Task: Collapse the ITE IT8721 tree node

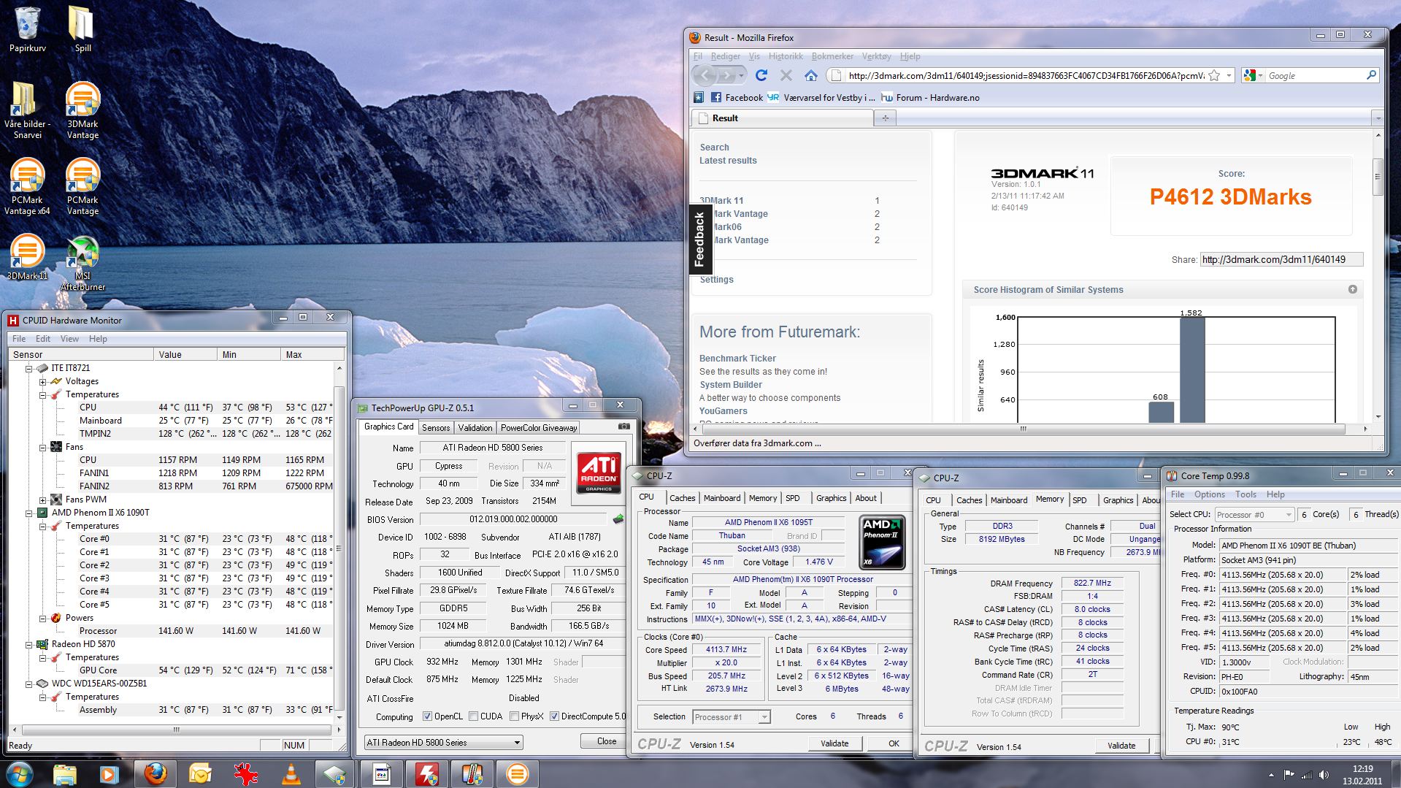Action: click(30, 368)
